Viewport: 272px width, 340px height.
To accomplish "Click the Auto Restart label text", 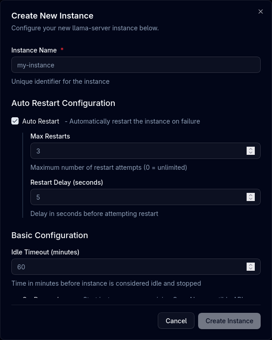I will [41, 121].
